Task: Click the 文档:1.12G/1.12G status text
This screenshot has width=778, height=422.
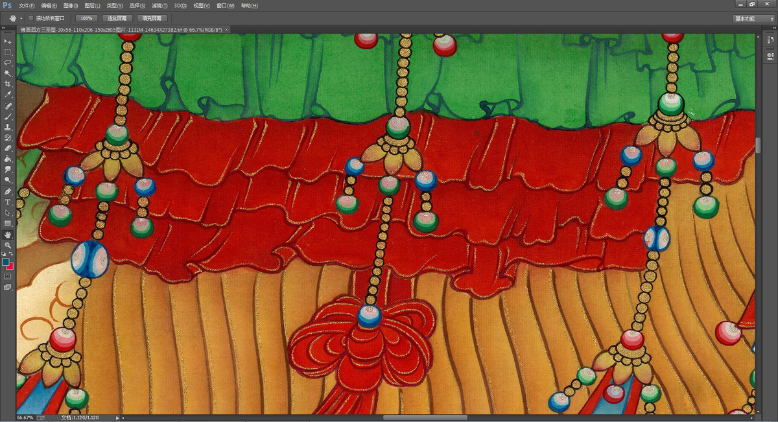Action: 80,418
